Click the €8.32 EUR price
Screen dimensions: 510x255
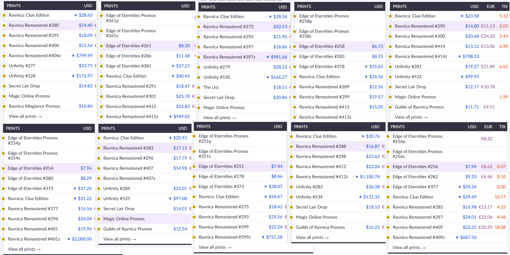(x=486, y=139)
